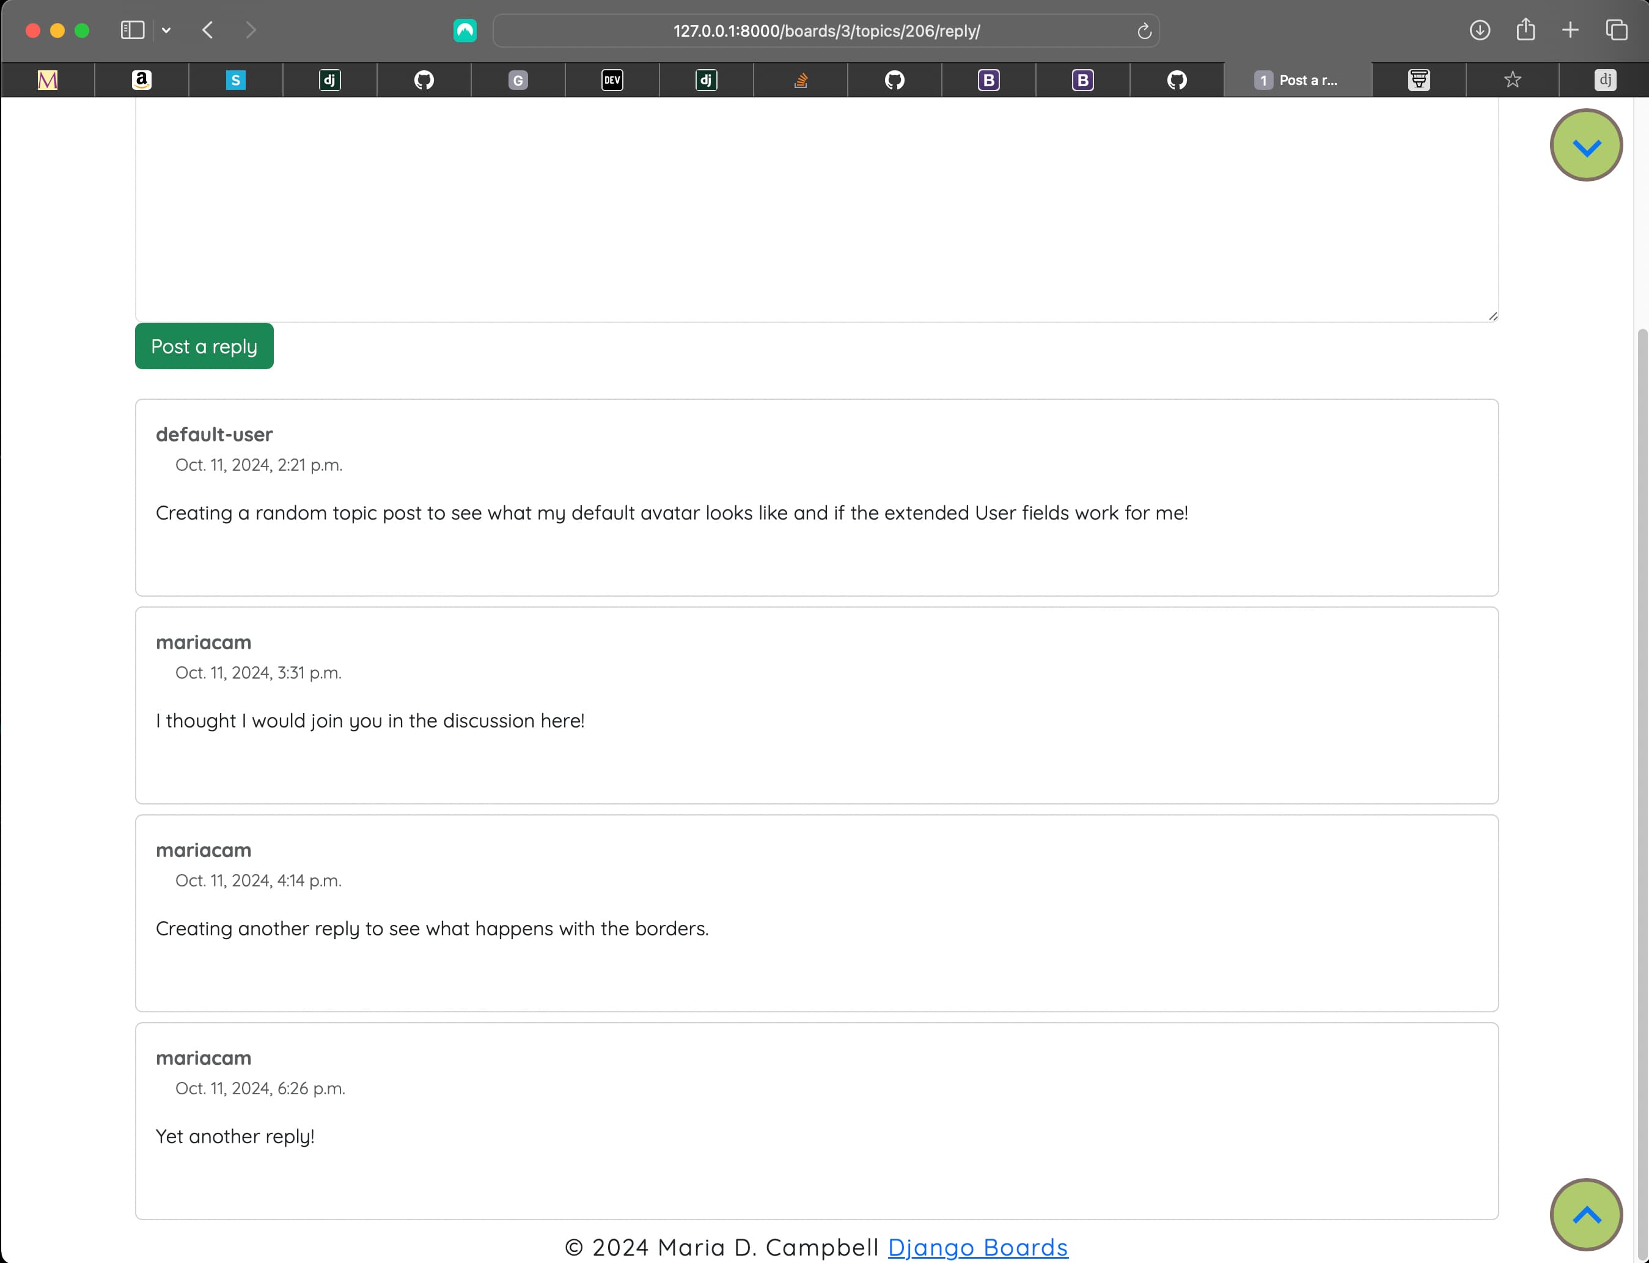Click the 'Creating another reply' message text
Viewport: 1649px width, 1263px height.
[x=432, y=929]
